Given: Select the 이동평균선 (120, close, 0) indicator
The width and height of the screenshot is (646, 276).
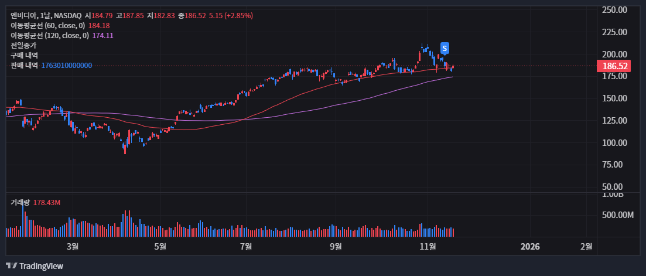Looking at the screenshot, I should coord(49,36).
